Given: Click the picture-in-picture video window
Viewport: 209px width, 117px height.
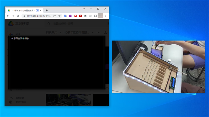Looking at the screenshot, I should 159,67.
